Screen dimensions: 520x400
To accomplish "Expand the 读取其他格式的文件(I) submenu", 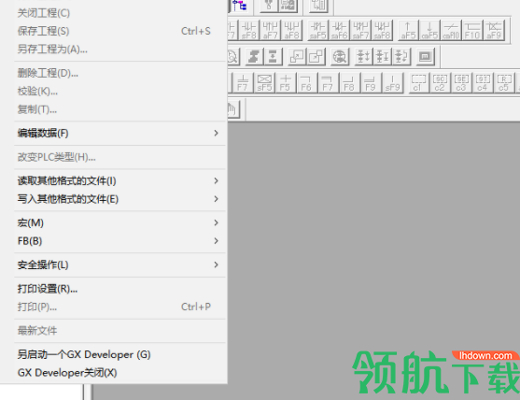I will coord(119,181).
